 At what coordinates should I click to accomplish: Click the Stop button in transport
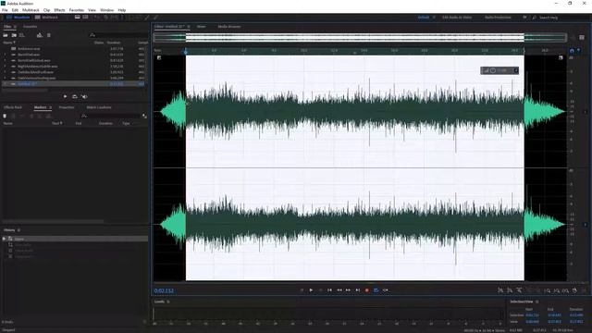[x=302, y=290]
